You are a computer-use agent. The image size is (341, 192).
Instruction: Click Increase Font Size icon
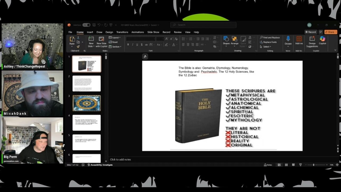tap(167, 39)
